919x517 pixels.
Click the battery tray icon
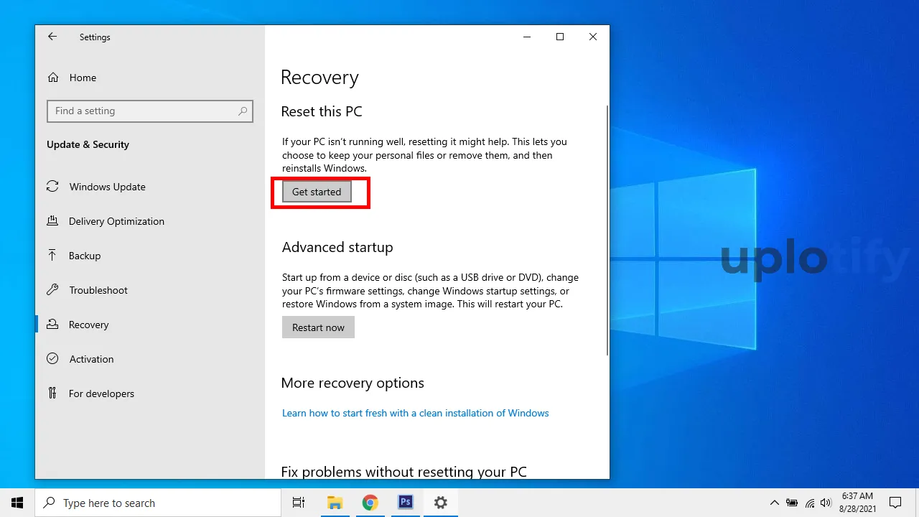pos(792,503)
